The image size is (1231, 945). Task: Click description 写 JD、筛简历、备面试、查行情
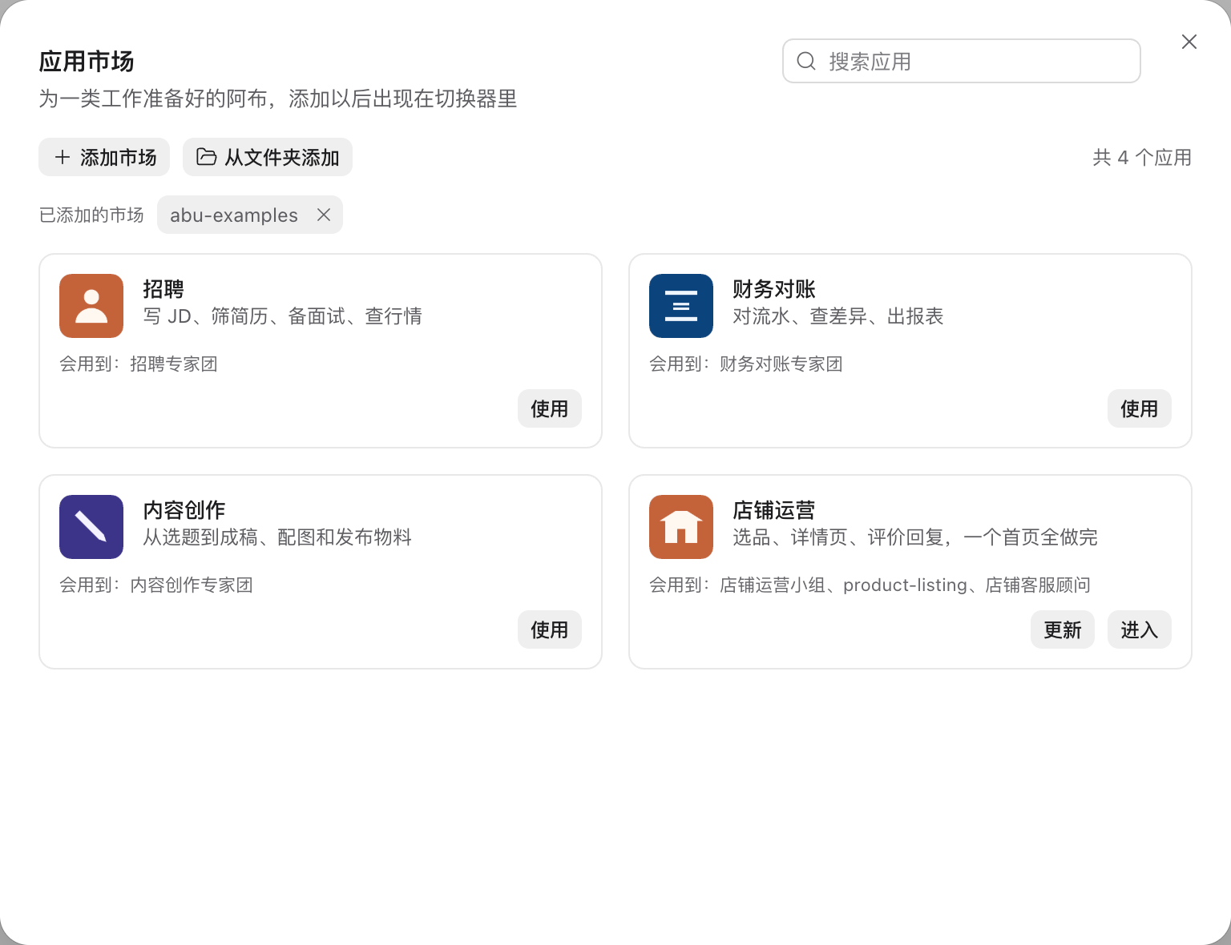tap(283, 316)
